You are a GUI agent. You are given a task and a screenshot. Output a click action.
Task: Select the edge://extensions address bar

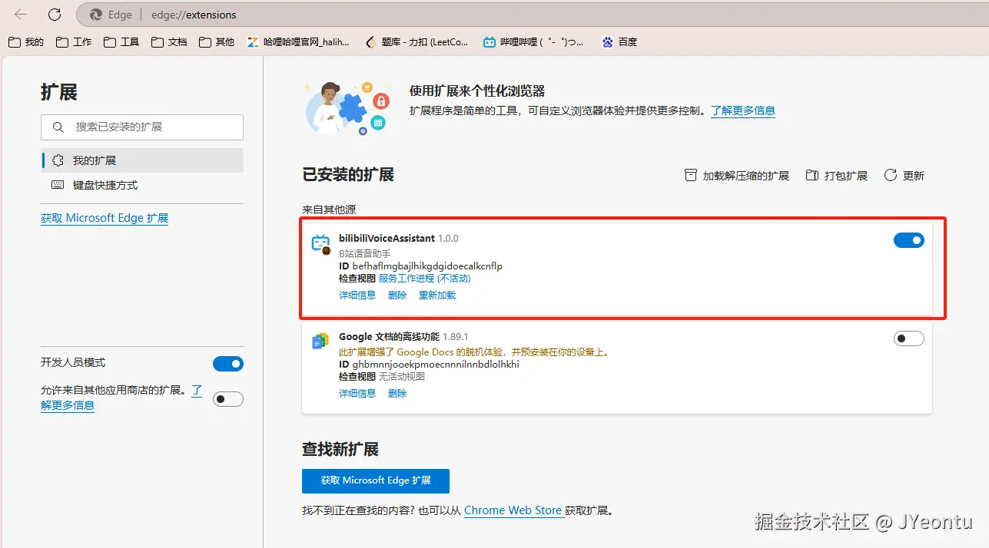tap(530, 15)
